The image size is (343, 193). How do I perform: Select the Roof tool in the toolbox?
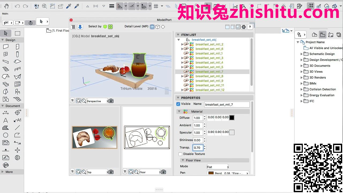coord(6,77)
